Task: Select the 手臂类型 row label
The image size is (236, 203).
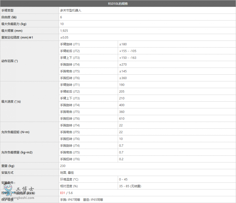Action: click(7, 11)
